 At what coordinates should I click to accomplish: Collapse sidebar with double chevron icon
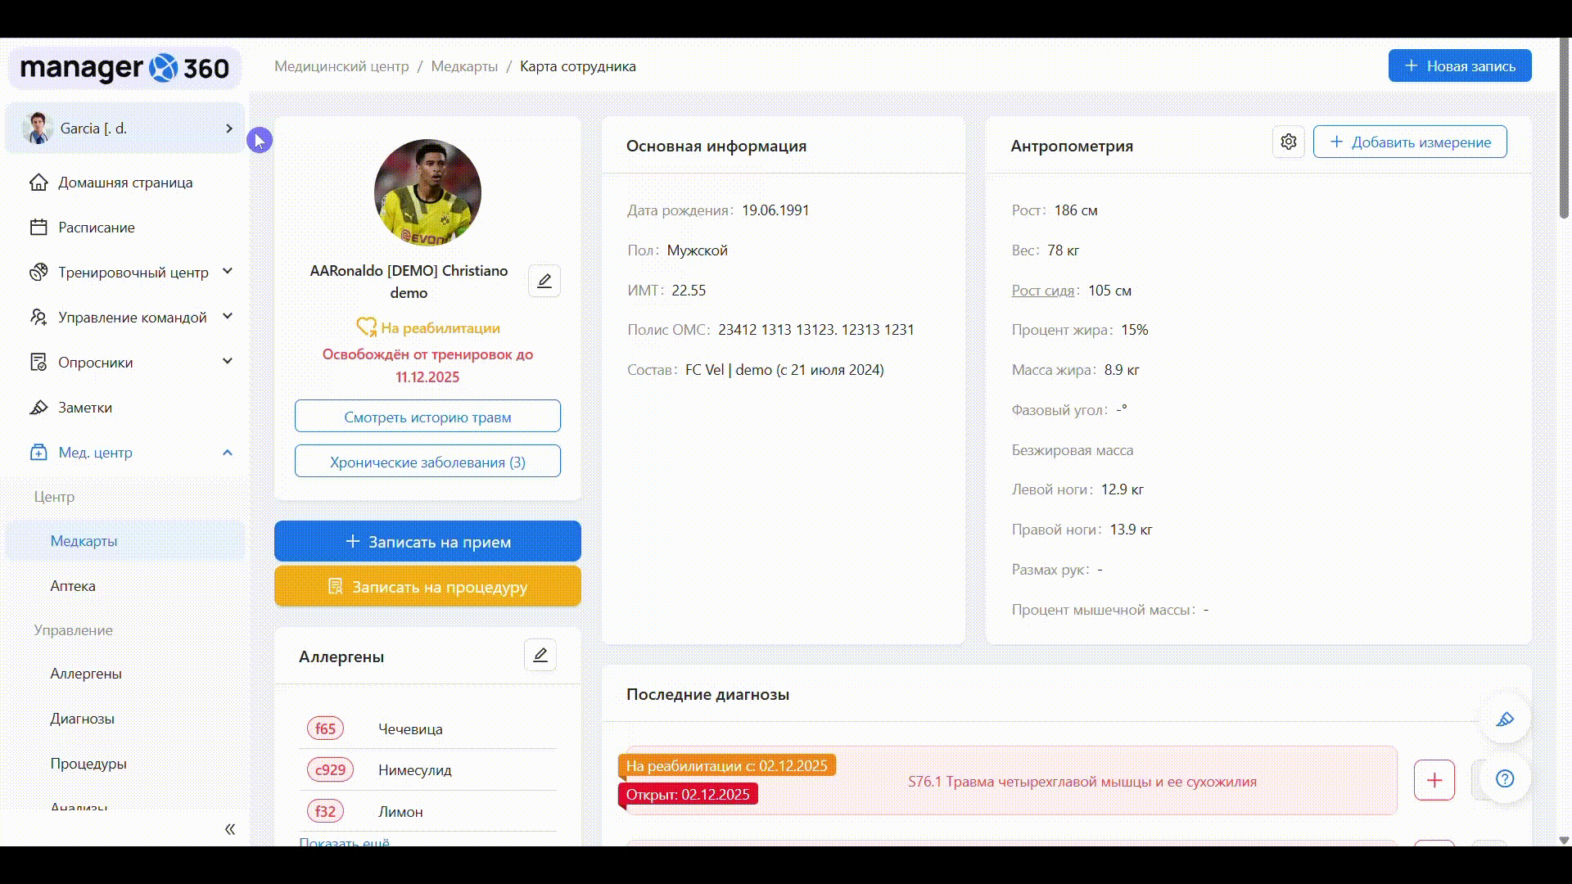click(230, 829)
